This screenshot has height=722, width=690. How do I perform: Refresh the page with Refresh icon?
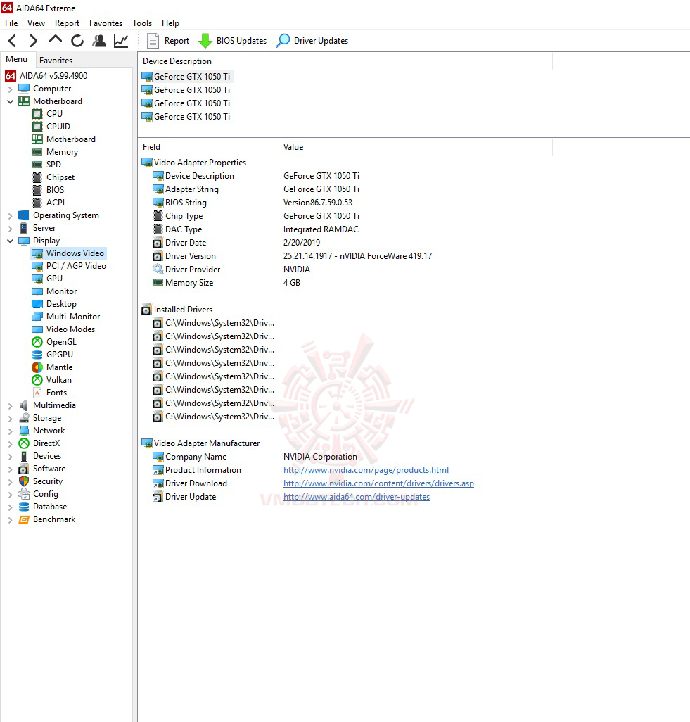(x=77, y=41)
